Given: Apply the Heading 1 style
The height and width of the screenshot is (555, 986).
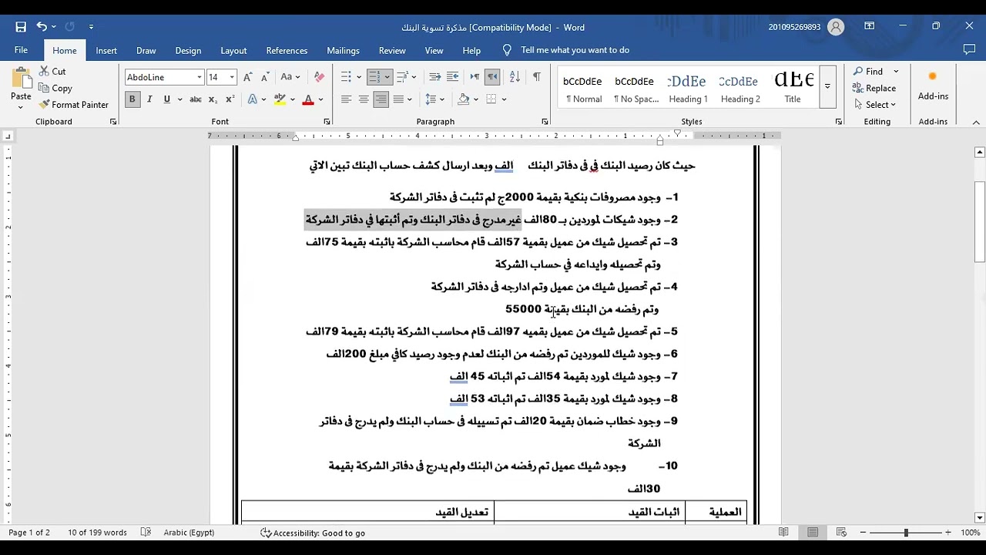Looking at the screenshot, I should (688, 86).
